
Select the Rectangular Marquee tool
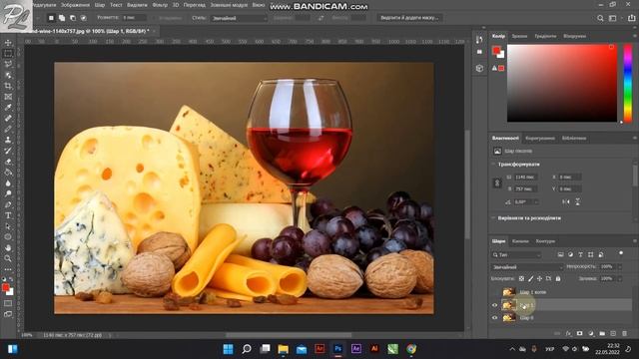tap(8, 53)
